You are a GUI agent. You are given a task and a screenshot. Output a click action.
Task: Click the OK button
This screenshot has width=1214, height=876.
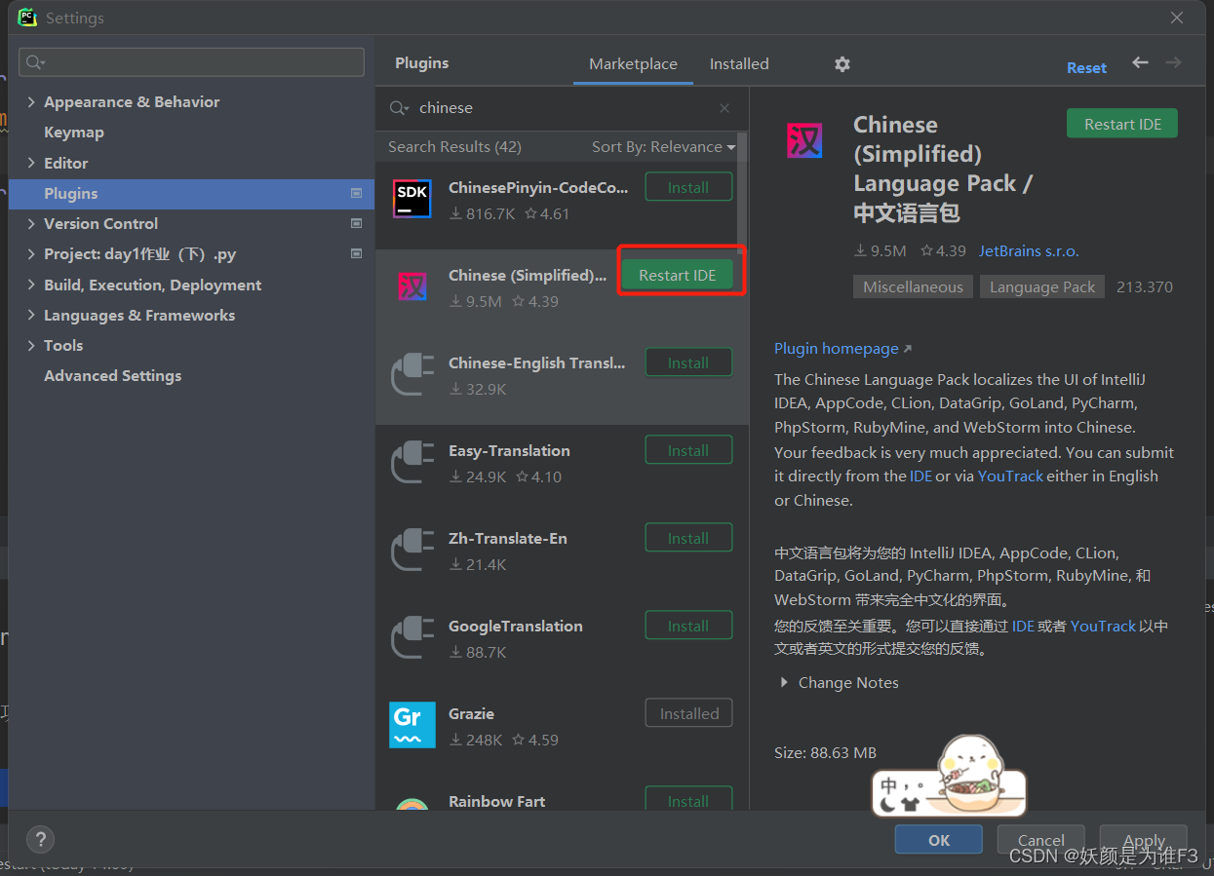point(939,840)
